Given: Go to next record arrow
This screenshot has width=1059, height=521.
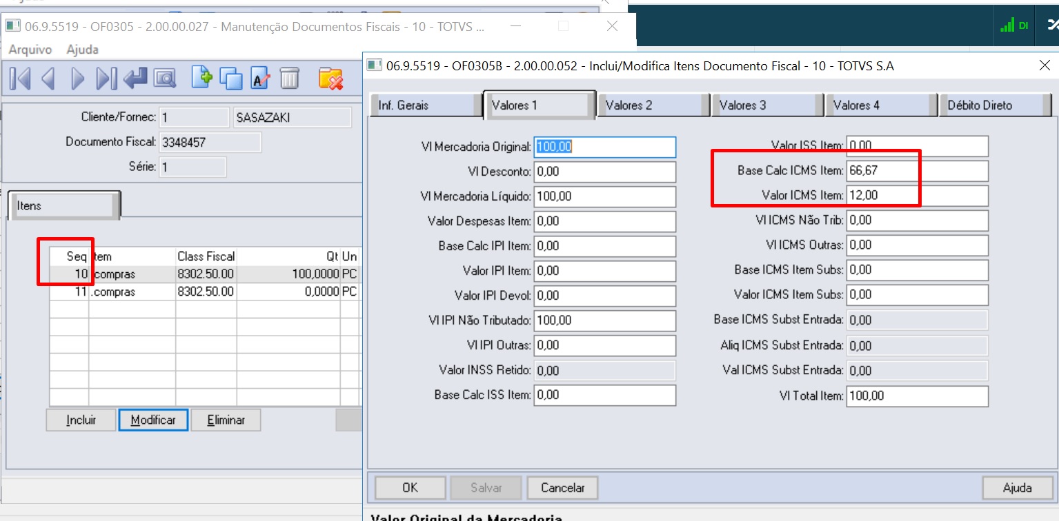Looking at the screenshot, I should coord(77,79).
